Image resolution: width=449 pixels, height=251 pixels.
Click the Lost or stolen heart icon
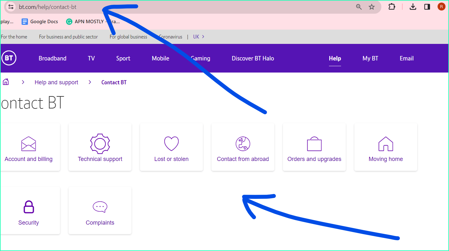171,143
